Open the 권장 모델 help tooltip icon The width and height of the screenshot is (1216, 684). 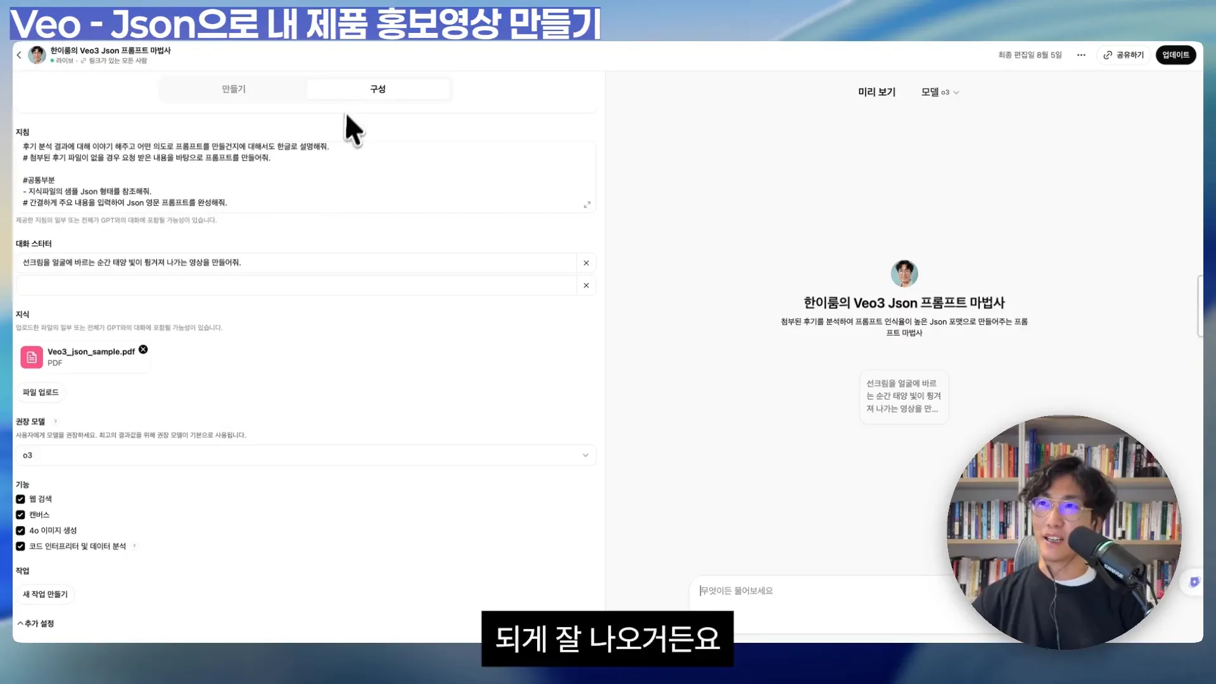[x=56, y=422]
